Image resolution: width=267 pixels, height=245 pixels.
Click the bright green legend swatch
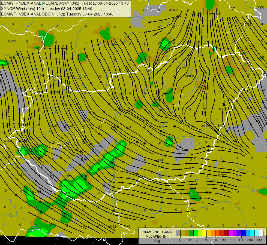pos(196,233)
